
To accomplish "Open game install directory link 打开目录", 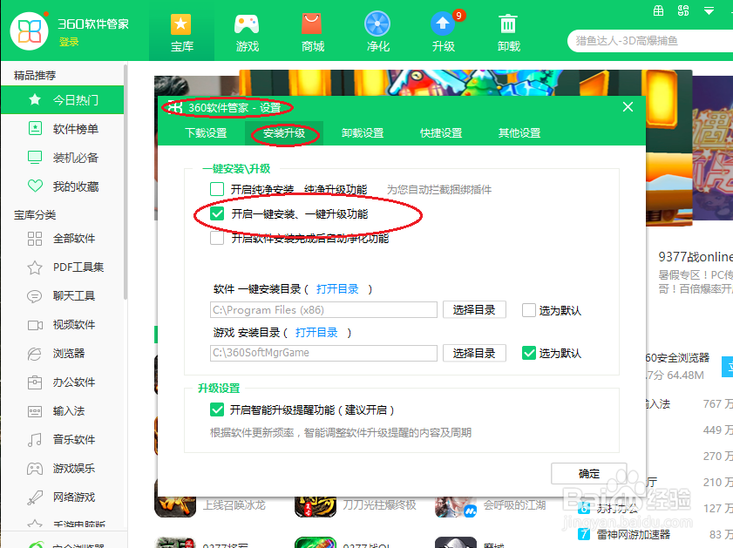I will point(316,333).
